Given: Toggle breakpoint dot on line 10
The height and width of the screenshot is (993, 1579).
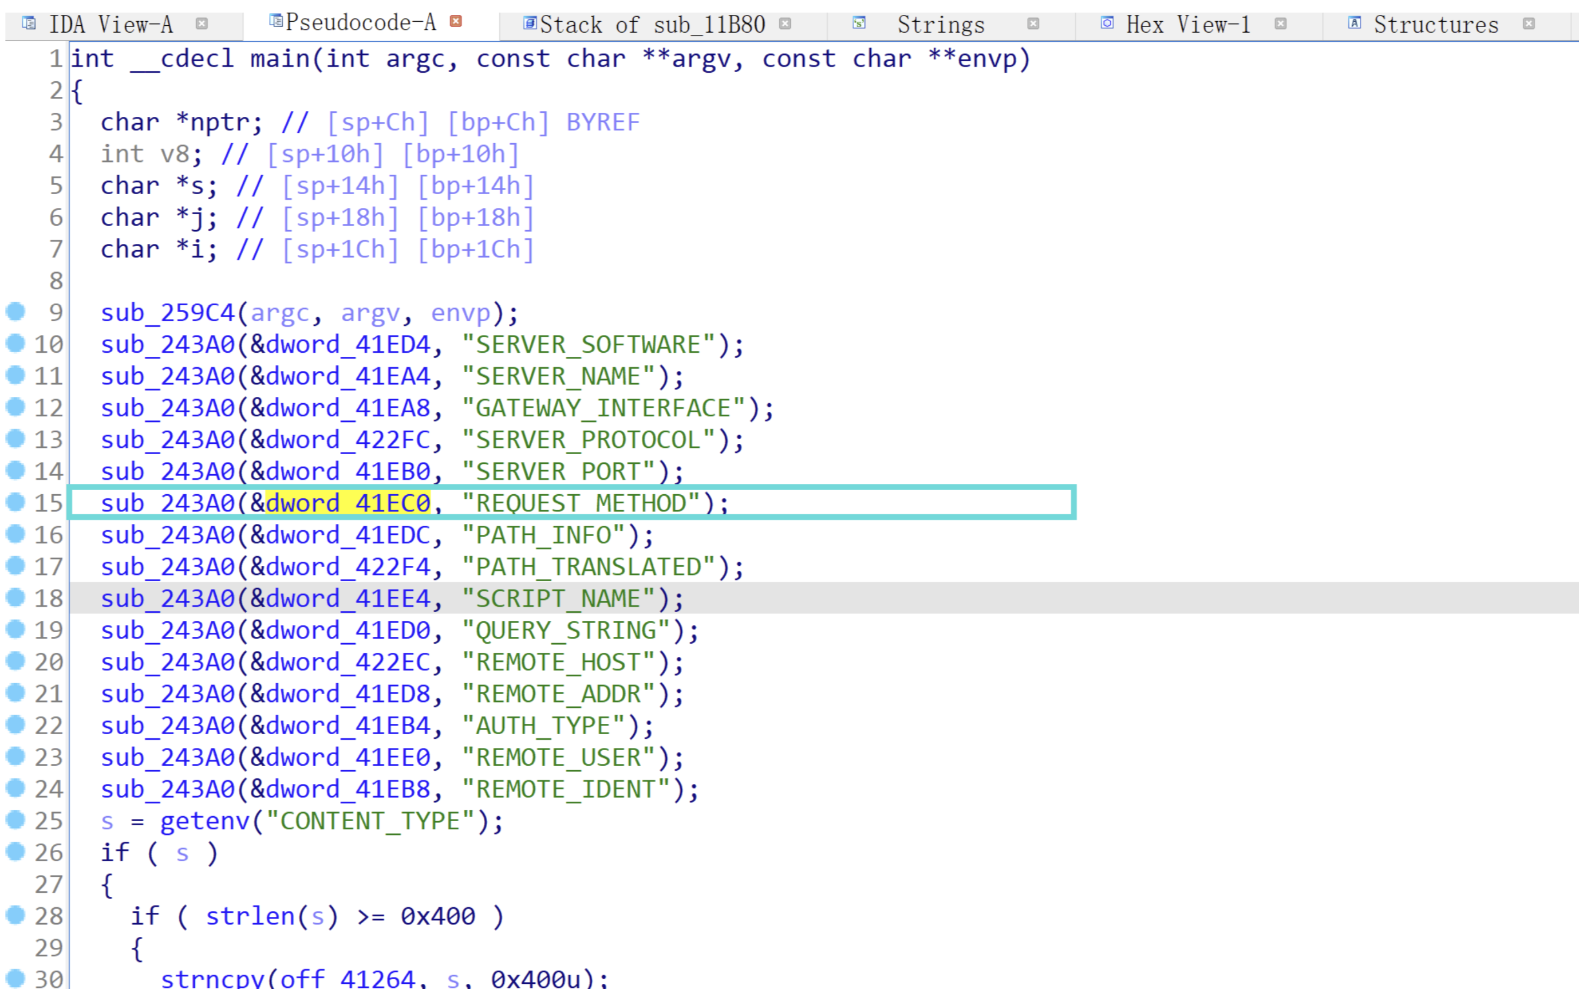Looking at the screenshot, I should click(15, 342).
